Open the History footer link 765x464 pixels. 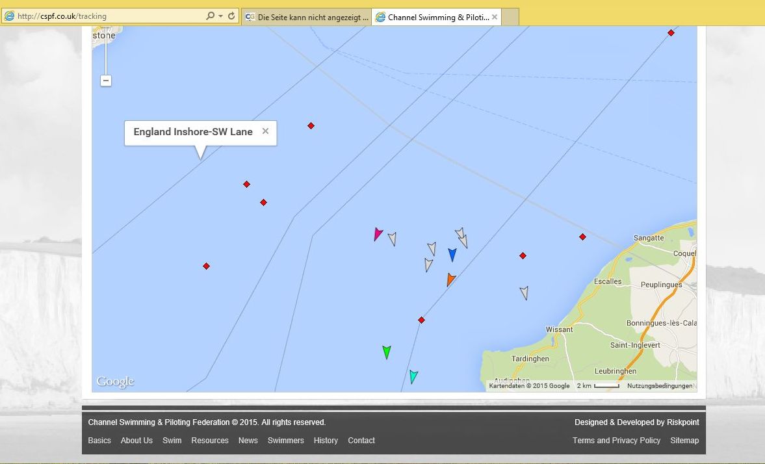click(326, 440)
